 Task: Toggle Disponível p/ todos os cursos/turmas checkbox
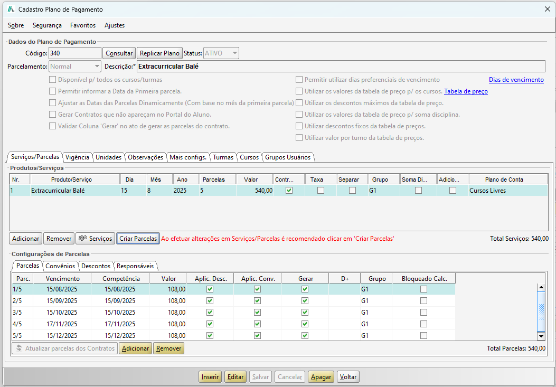coord(52,80)
